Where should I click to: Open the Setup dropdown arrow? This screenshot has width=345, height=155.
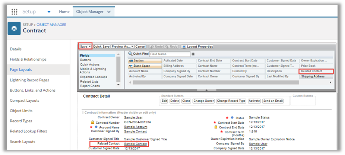pyautogui.click(x=49, y=12)
